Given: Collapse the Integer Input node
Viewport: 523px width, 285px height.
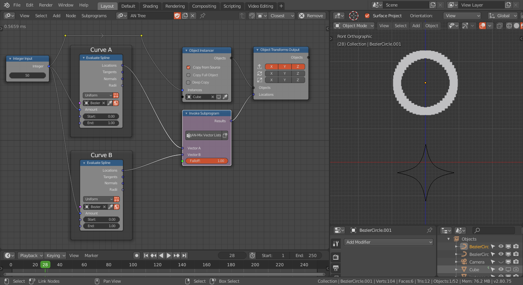Looking at the screenshot, I should pyautogui.click(x=10, y=59).
